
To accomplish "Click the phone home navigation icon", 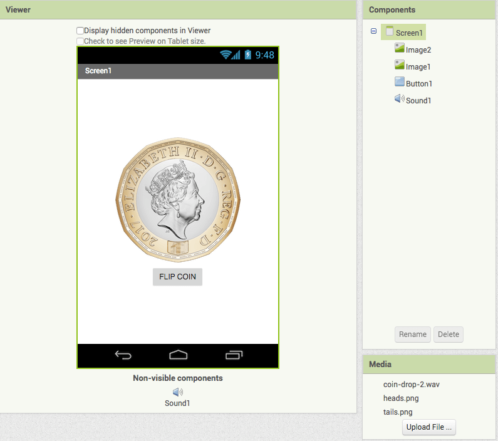I will click(178, 355).
